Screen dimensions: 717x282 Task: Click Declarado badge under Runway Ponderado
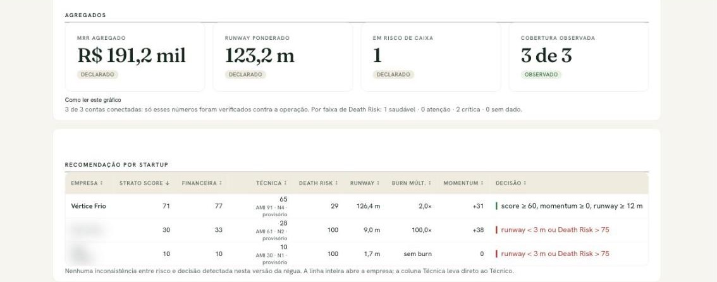(x=245, y=75)
